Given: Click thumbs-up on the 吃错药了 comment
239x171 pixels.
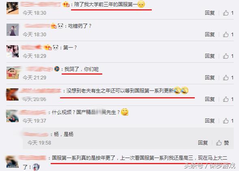Looking at the screenshot, I should [x=226, y=35].
